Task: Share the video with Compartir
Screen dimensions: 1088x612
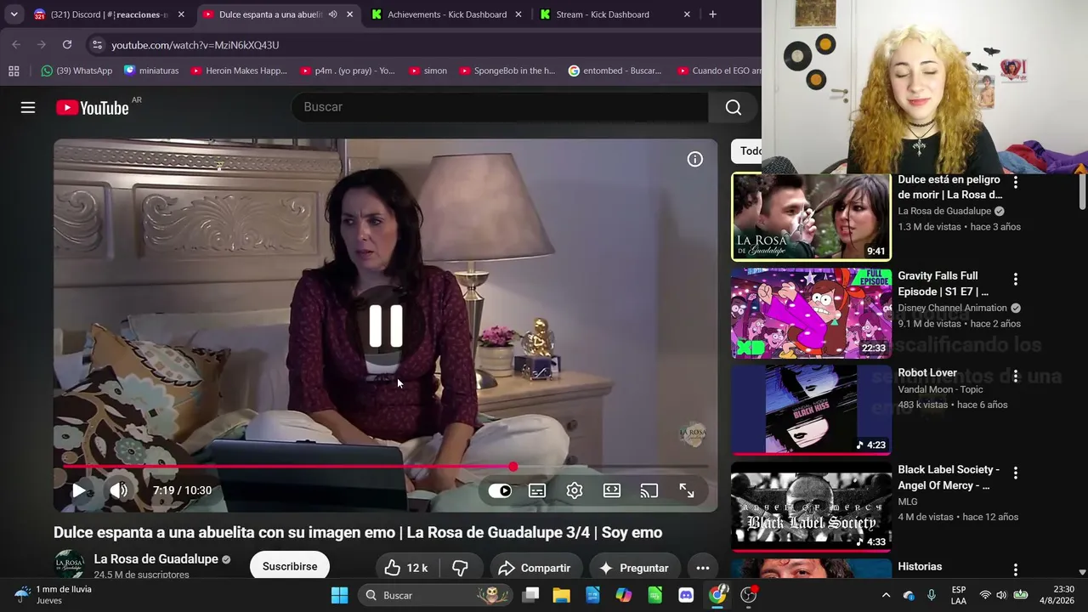Action: pos(535,568)
